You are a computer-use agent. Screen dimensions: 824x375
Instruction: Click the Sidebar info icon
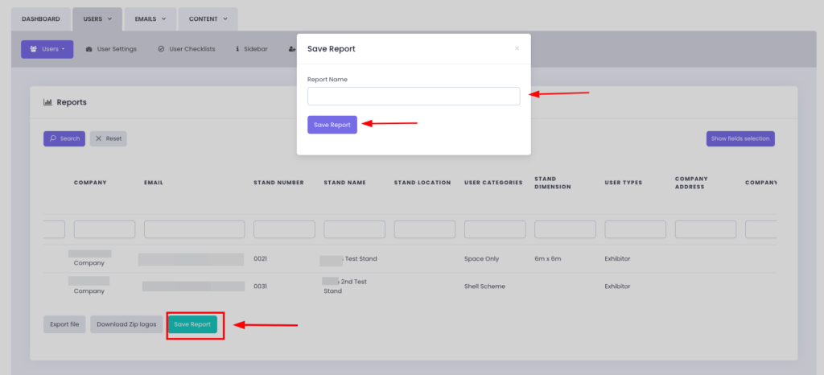pos(237,49)
